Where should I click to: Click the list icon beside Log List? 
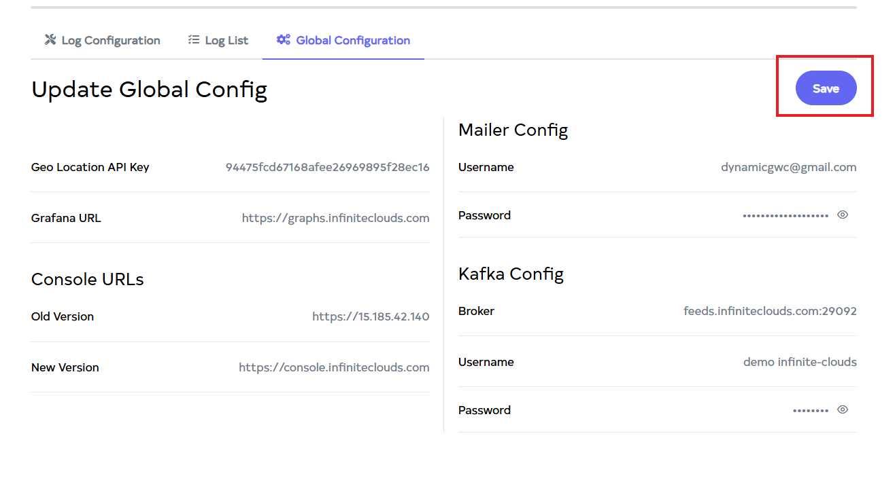[194, 40]
